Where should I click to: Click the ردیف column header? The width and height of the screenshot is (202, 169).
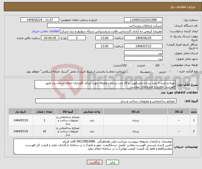click(194, 112)
